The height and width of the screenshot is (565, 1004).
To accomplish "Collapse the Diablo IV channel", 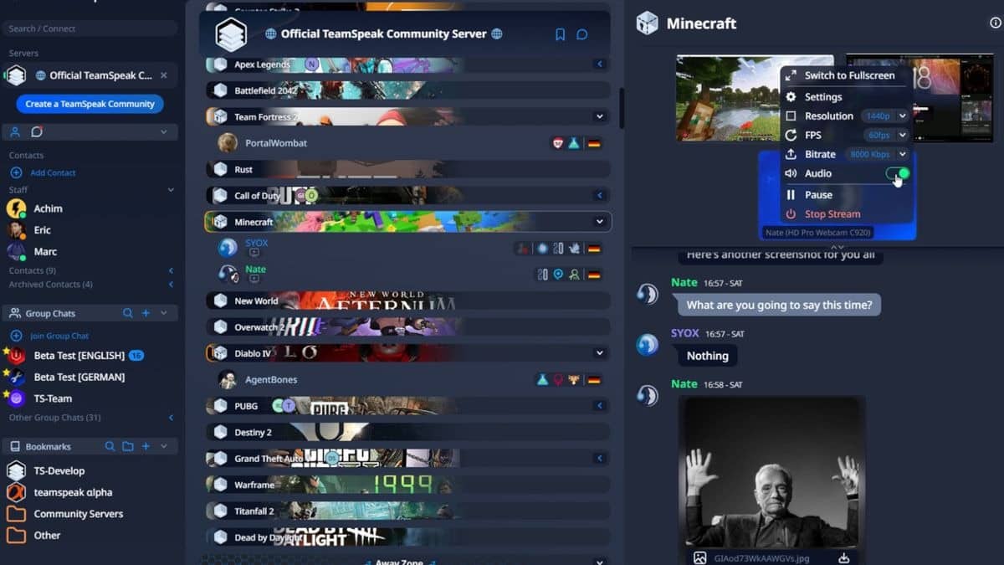I will click(599, 353).
